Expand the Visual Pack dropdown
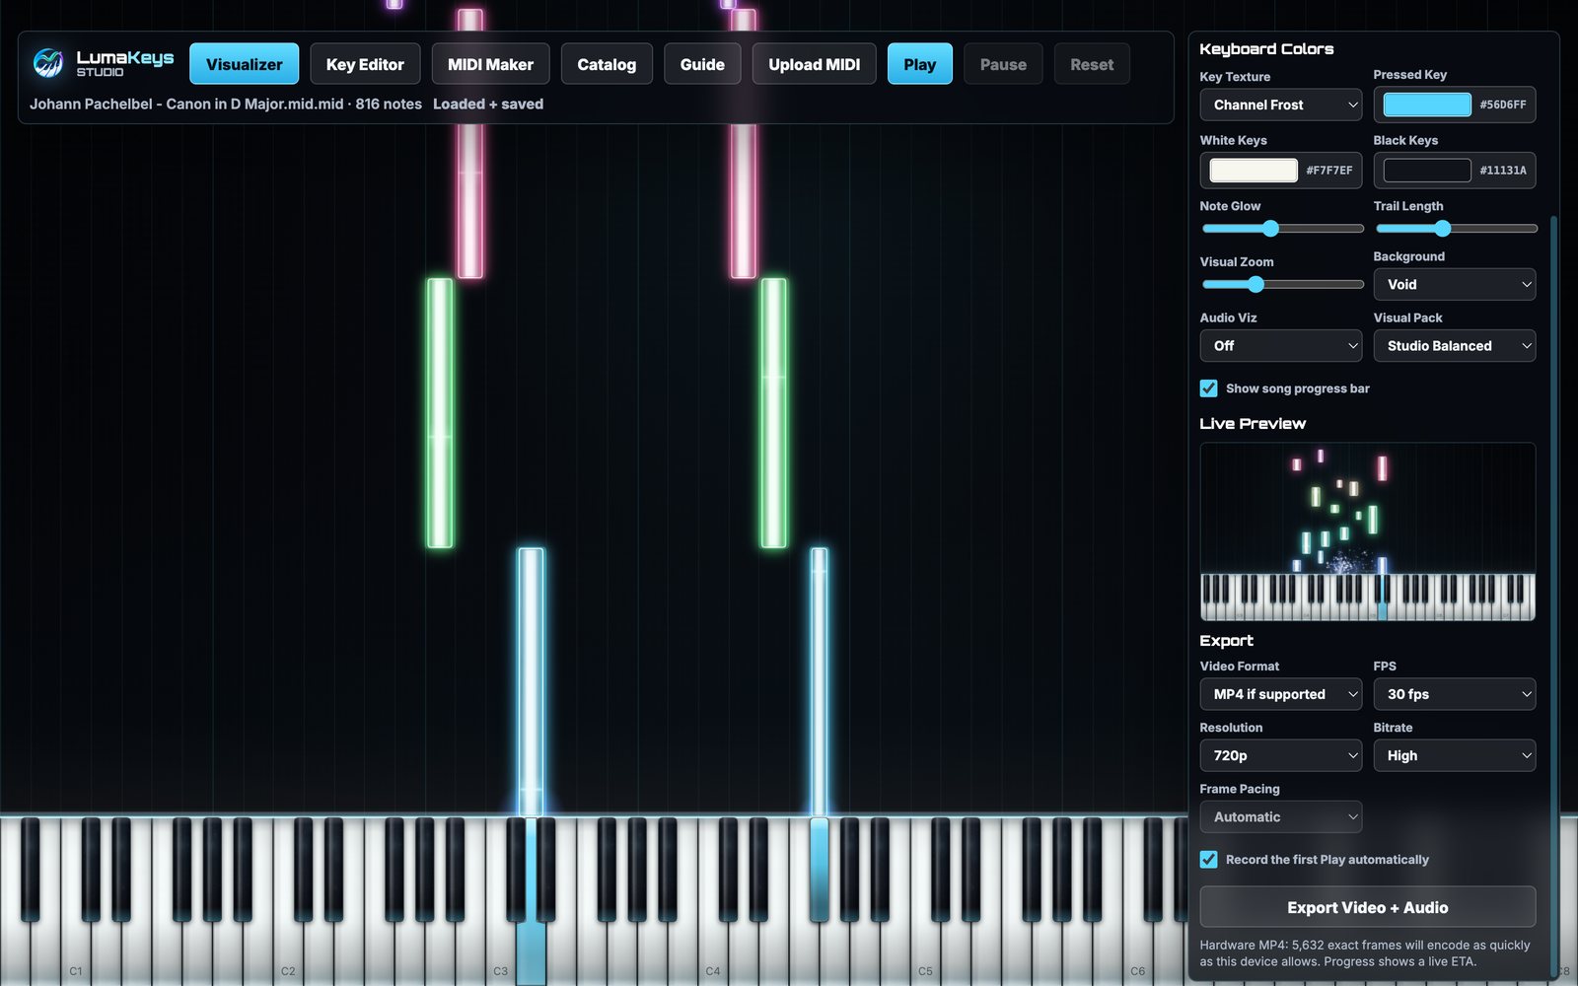1578x986 pixels. [1455, 346]
